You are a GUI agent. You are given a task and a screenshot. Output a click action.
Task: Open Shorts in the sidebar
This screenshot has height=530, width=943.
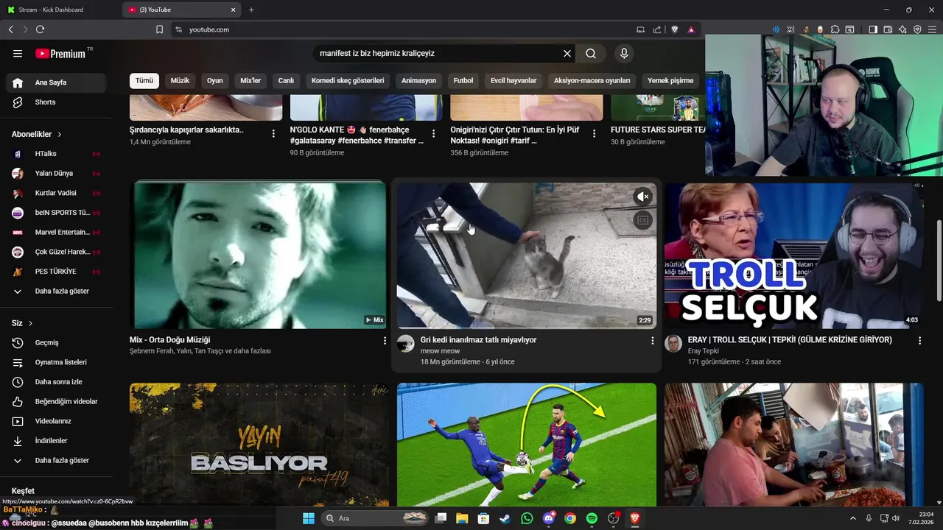(56, 102)
